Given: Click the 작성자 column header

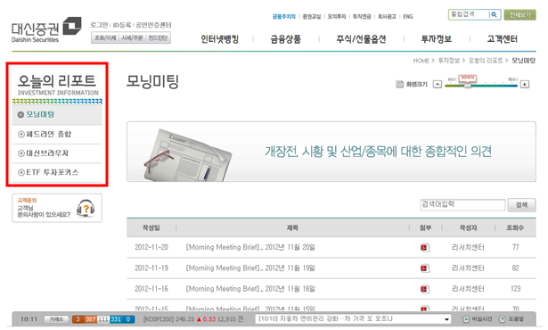Looking at the screenshot, I should click(x=468, y=227).
